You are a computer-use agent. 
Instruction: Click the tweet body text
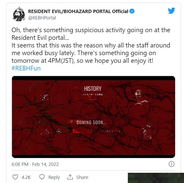click(x=91, y=45)
